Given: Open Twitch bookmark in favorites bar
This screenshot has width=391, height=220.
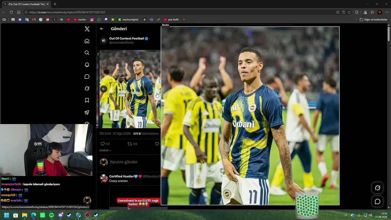Looking at the screenshot, I should click(106, 20).
